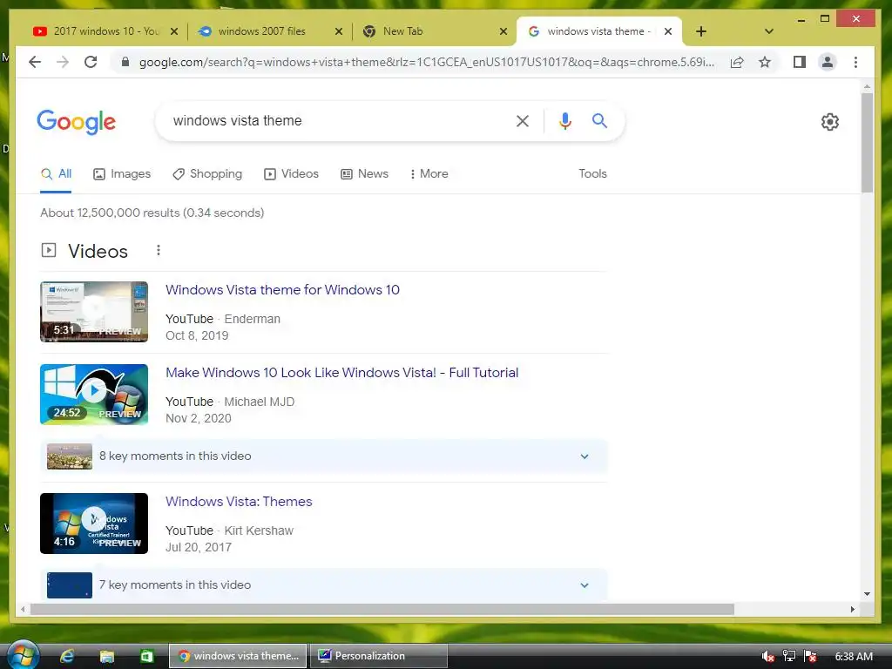Open File Explorer folder in taskbar
Viewport: 892px width, 669px height.
tap(107, 656)
